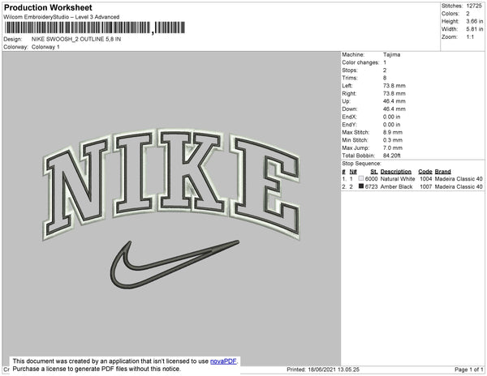Click the Total Bobbin value 84.20ft
The image size is (487, 376).
coord(392,156)
